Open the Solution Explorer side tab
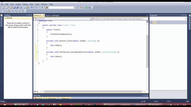This screenshot has width=191, height=107. tap(190, 22)
